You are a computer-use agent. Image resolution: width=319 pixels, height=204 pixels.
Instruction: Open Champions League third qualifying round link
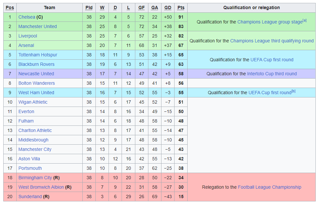point(272,41)
